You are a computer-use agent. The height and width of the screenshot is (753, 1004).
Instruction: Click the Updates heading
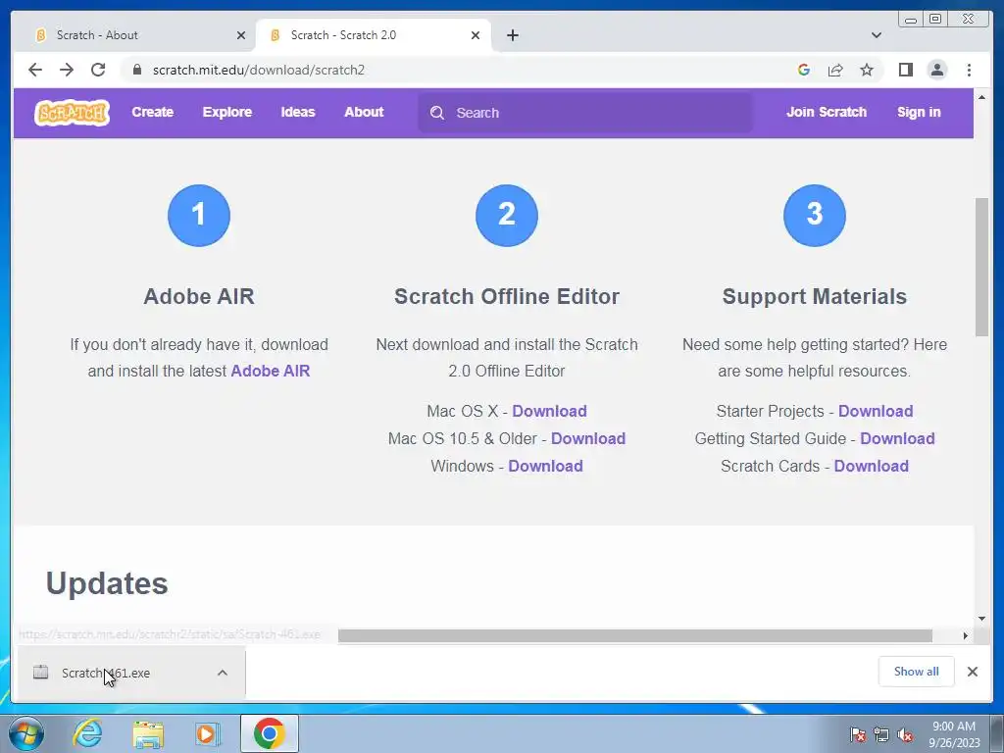click(x=107, y=583)
